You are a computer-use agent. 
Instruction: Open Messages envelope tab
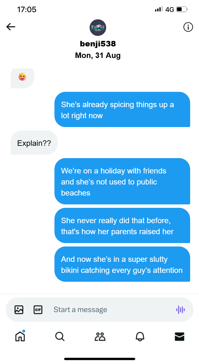[x=180, y=336]
